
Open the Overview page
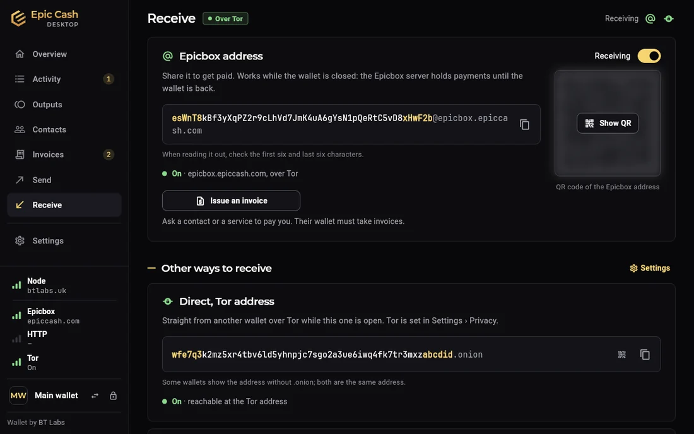coord(64,54)
